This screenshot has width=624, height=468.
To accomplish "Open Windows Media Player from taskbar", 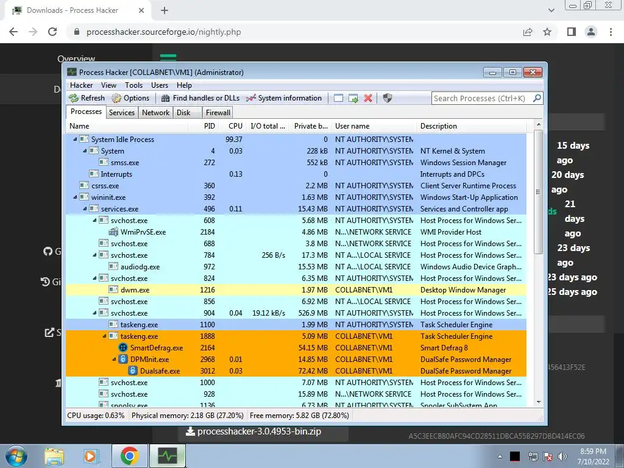I will [91, 456].
